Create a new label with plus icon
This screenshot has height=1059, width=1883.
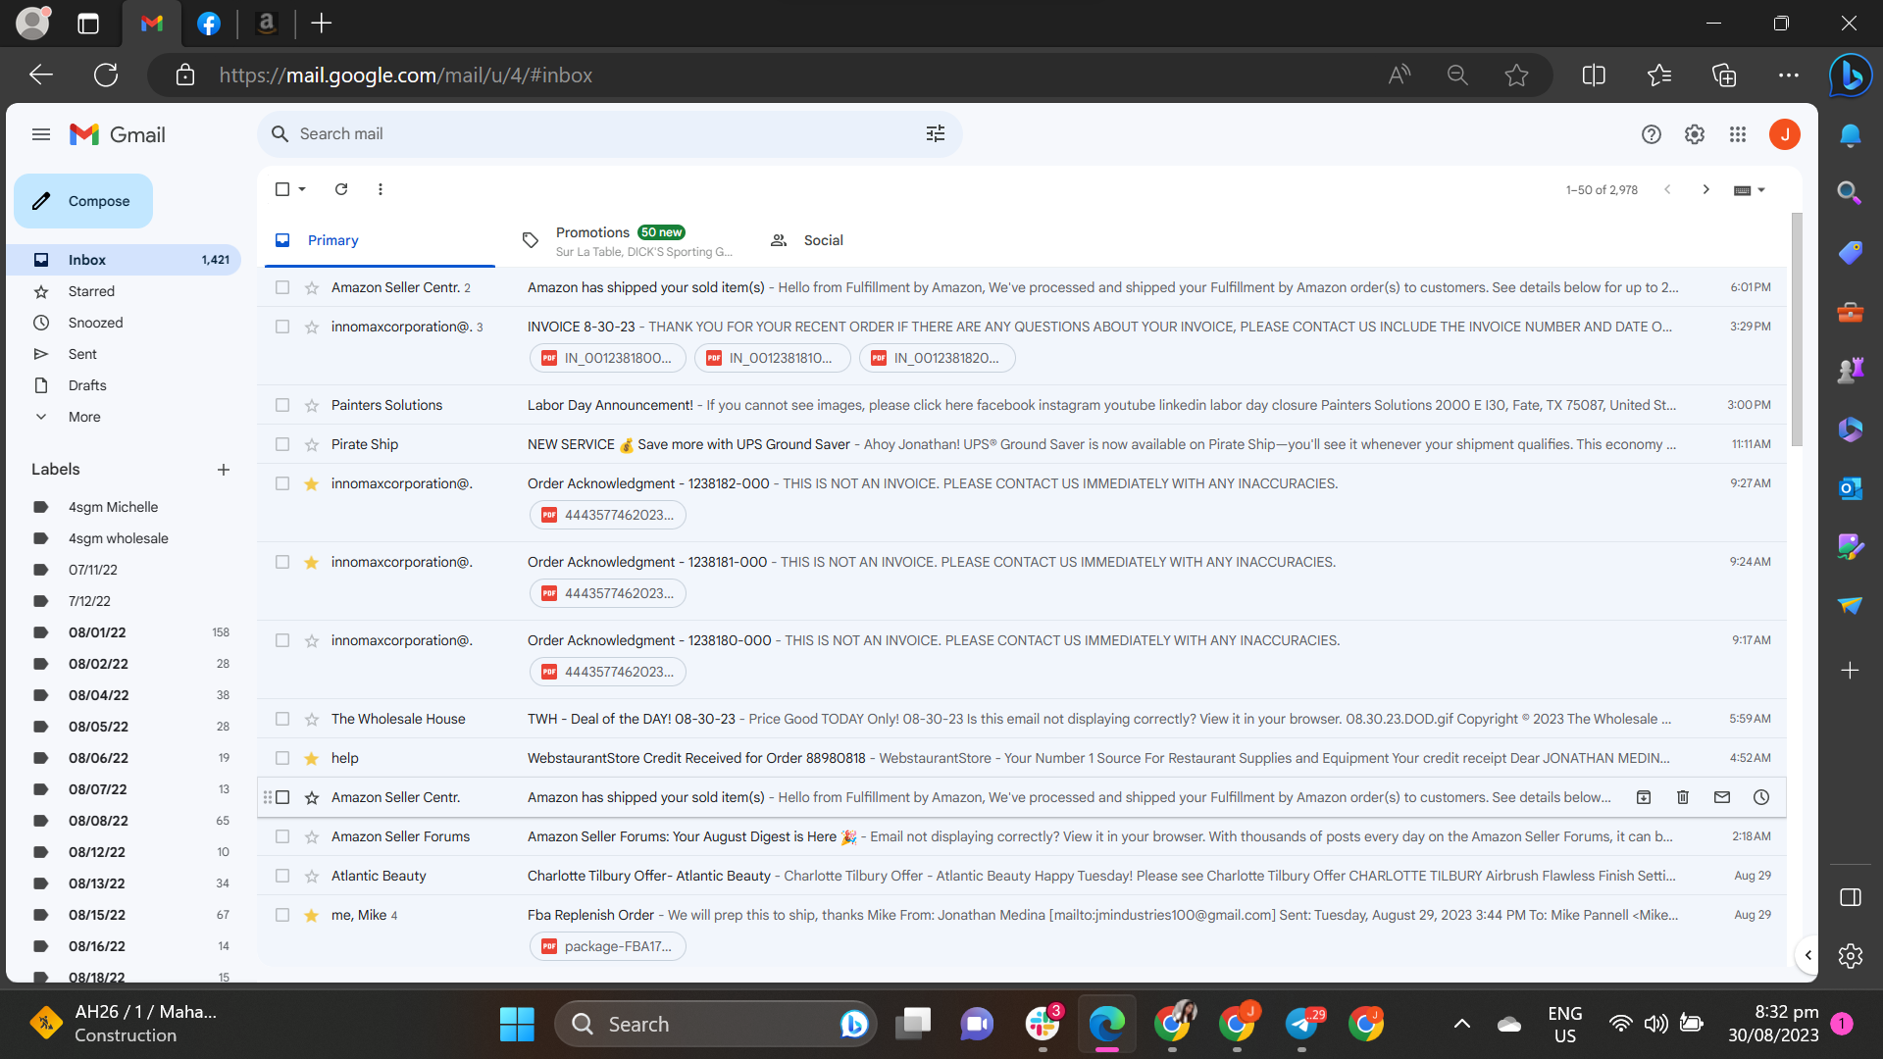(224, 470)
